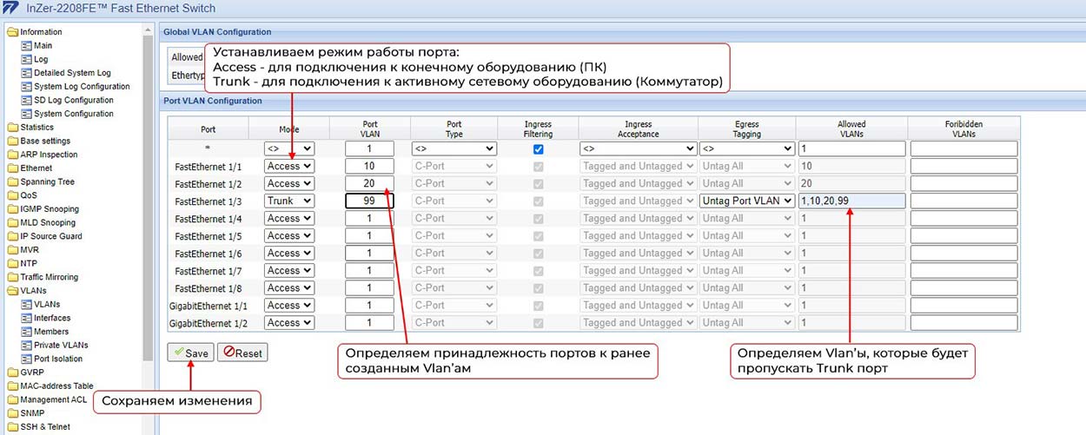Screen dimensions: 1086x435
Task: Open Port Type dropdown in the * row
Action: [454, 148]
